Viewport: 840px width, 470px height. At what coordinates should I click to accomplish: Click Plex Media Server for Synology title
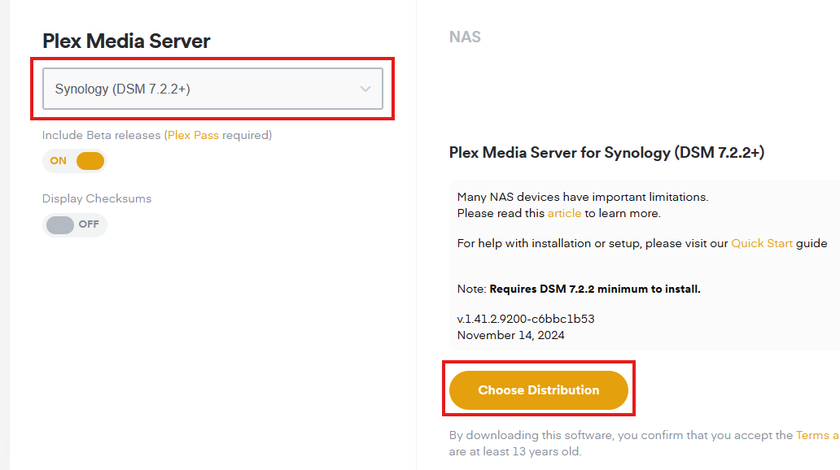(606, 152)
